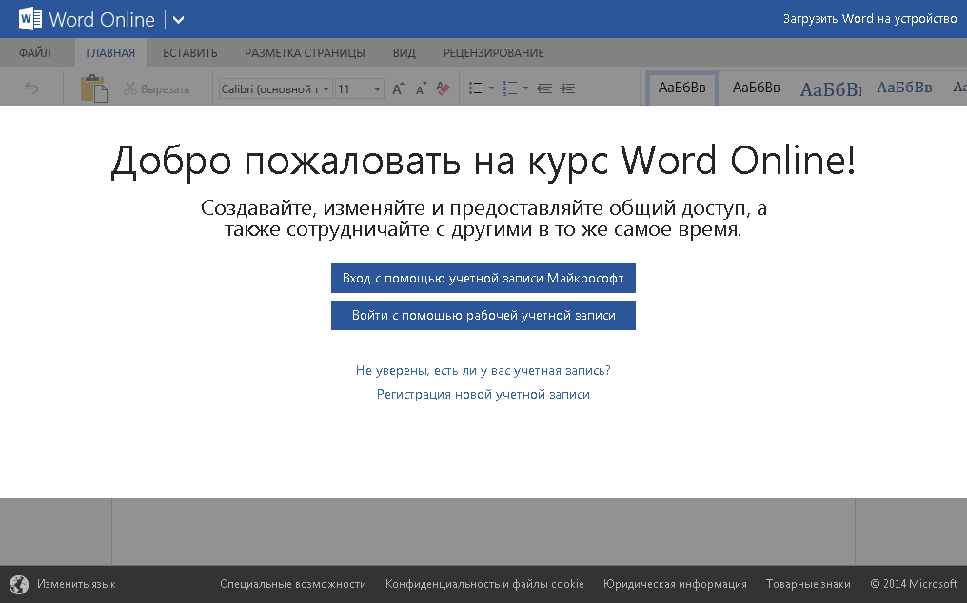
Task: Click the Clear Formatting eraser icon
Action: tap(442, 88)
